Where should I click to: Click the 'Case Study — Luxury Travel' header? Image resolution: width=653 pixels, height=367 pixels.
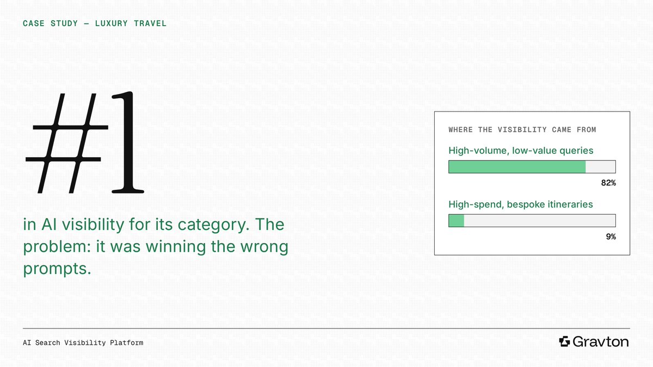pos(95,23)
